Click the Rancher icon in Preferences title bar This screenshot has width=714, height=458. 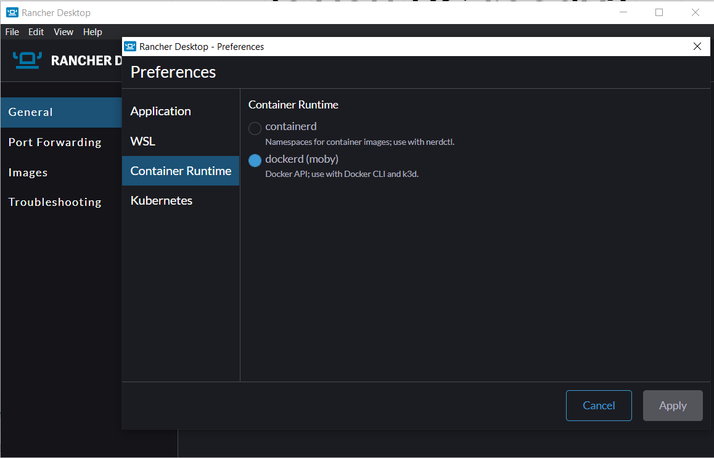(131, 46)
